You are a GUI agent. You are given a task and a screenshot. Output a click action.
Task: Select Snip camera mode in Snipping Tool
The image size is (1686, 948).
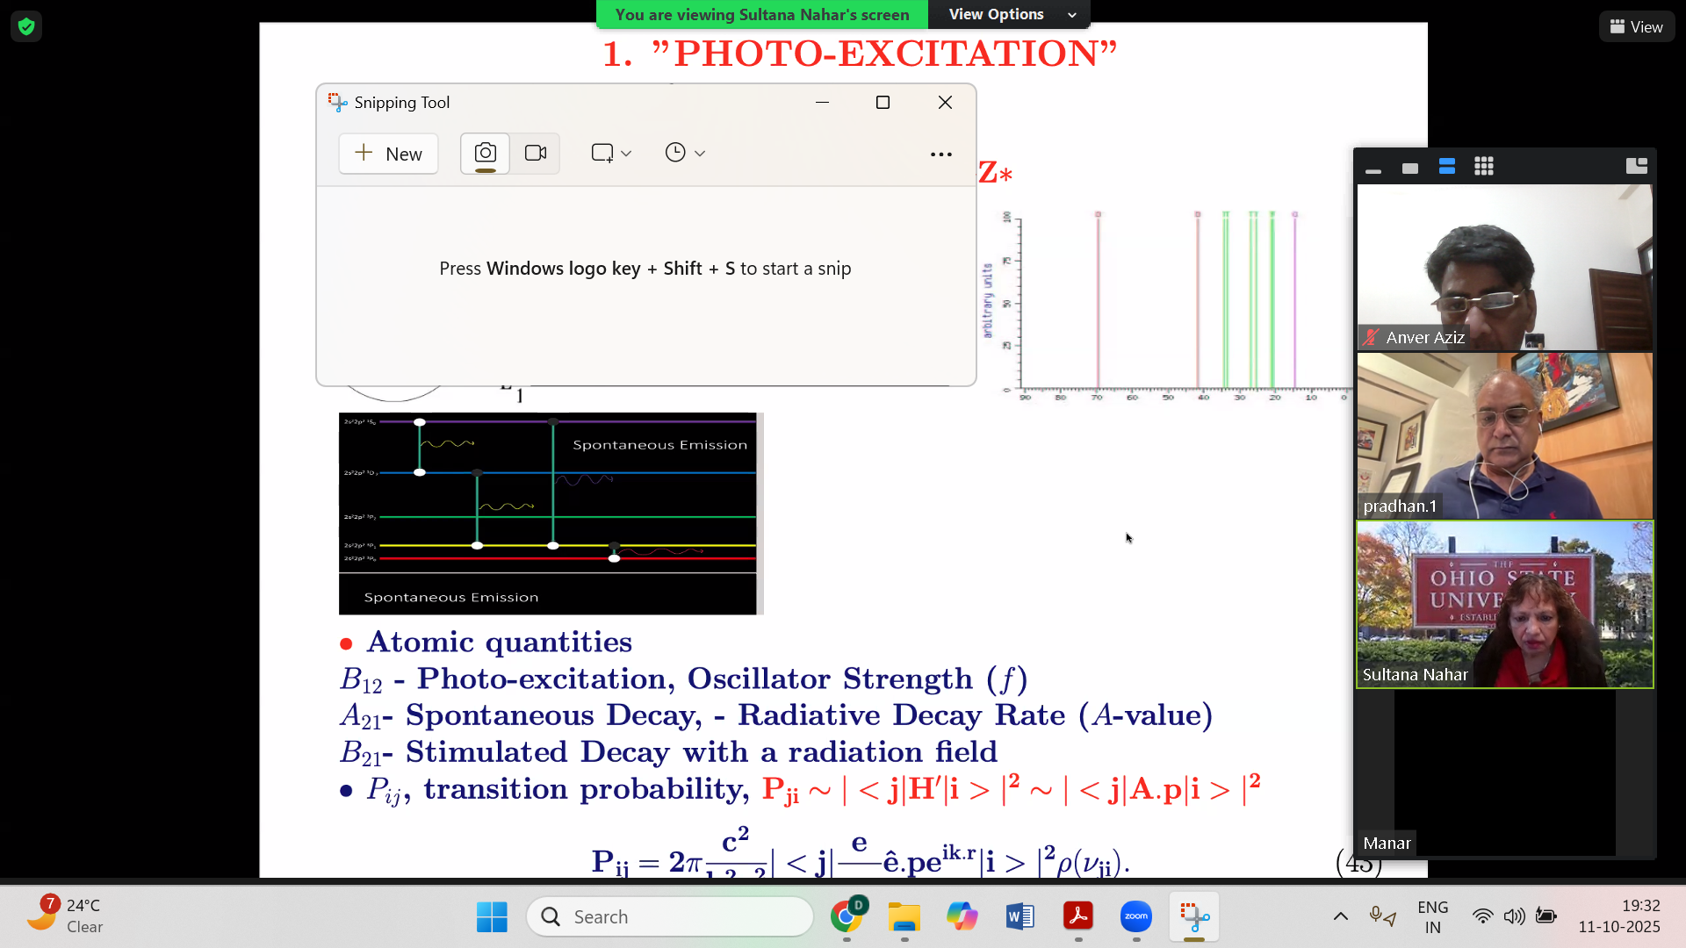coord(485,154)
